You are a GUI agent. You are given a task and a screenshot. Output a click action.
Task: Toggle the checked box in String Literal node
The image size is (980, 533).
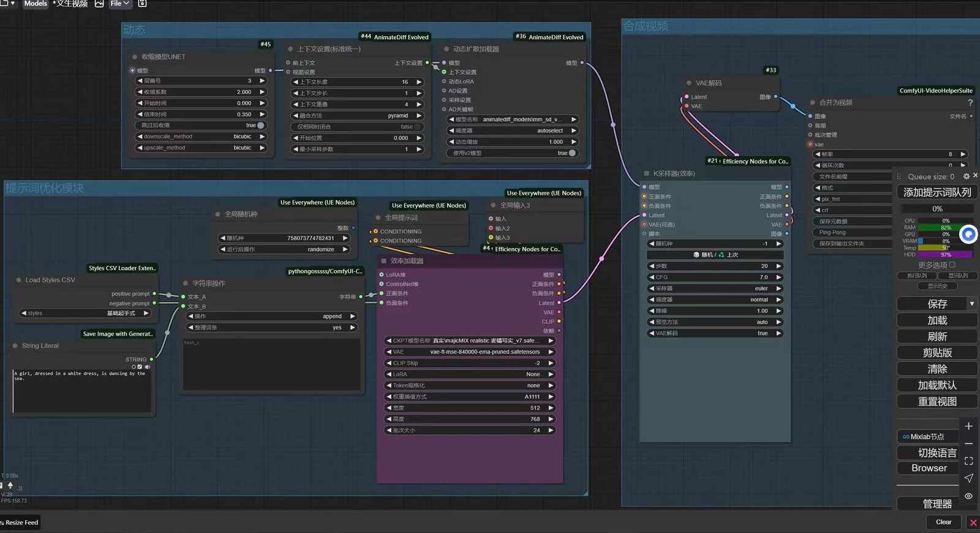(140, 367)
